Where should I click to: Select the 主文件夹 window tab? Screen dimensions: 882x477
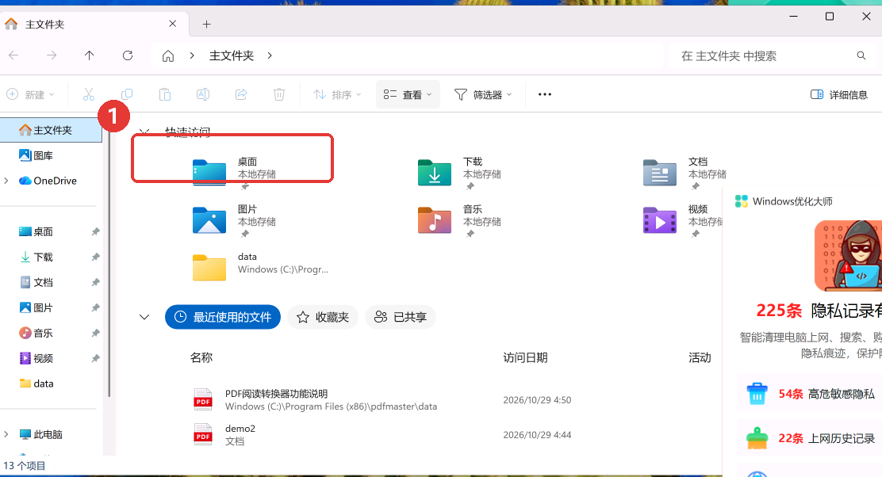click(x=94, y=24)
